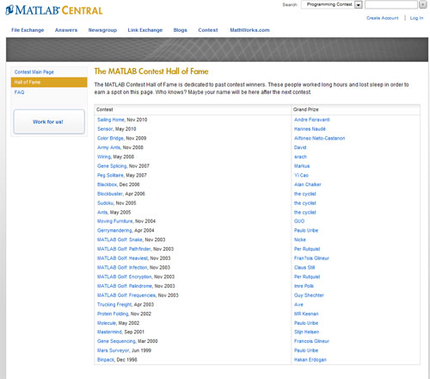Click the Log In link
This screenshot has height=379, width=430.
point(416,18)
